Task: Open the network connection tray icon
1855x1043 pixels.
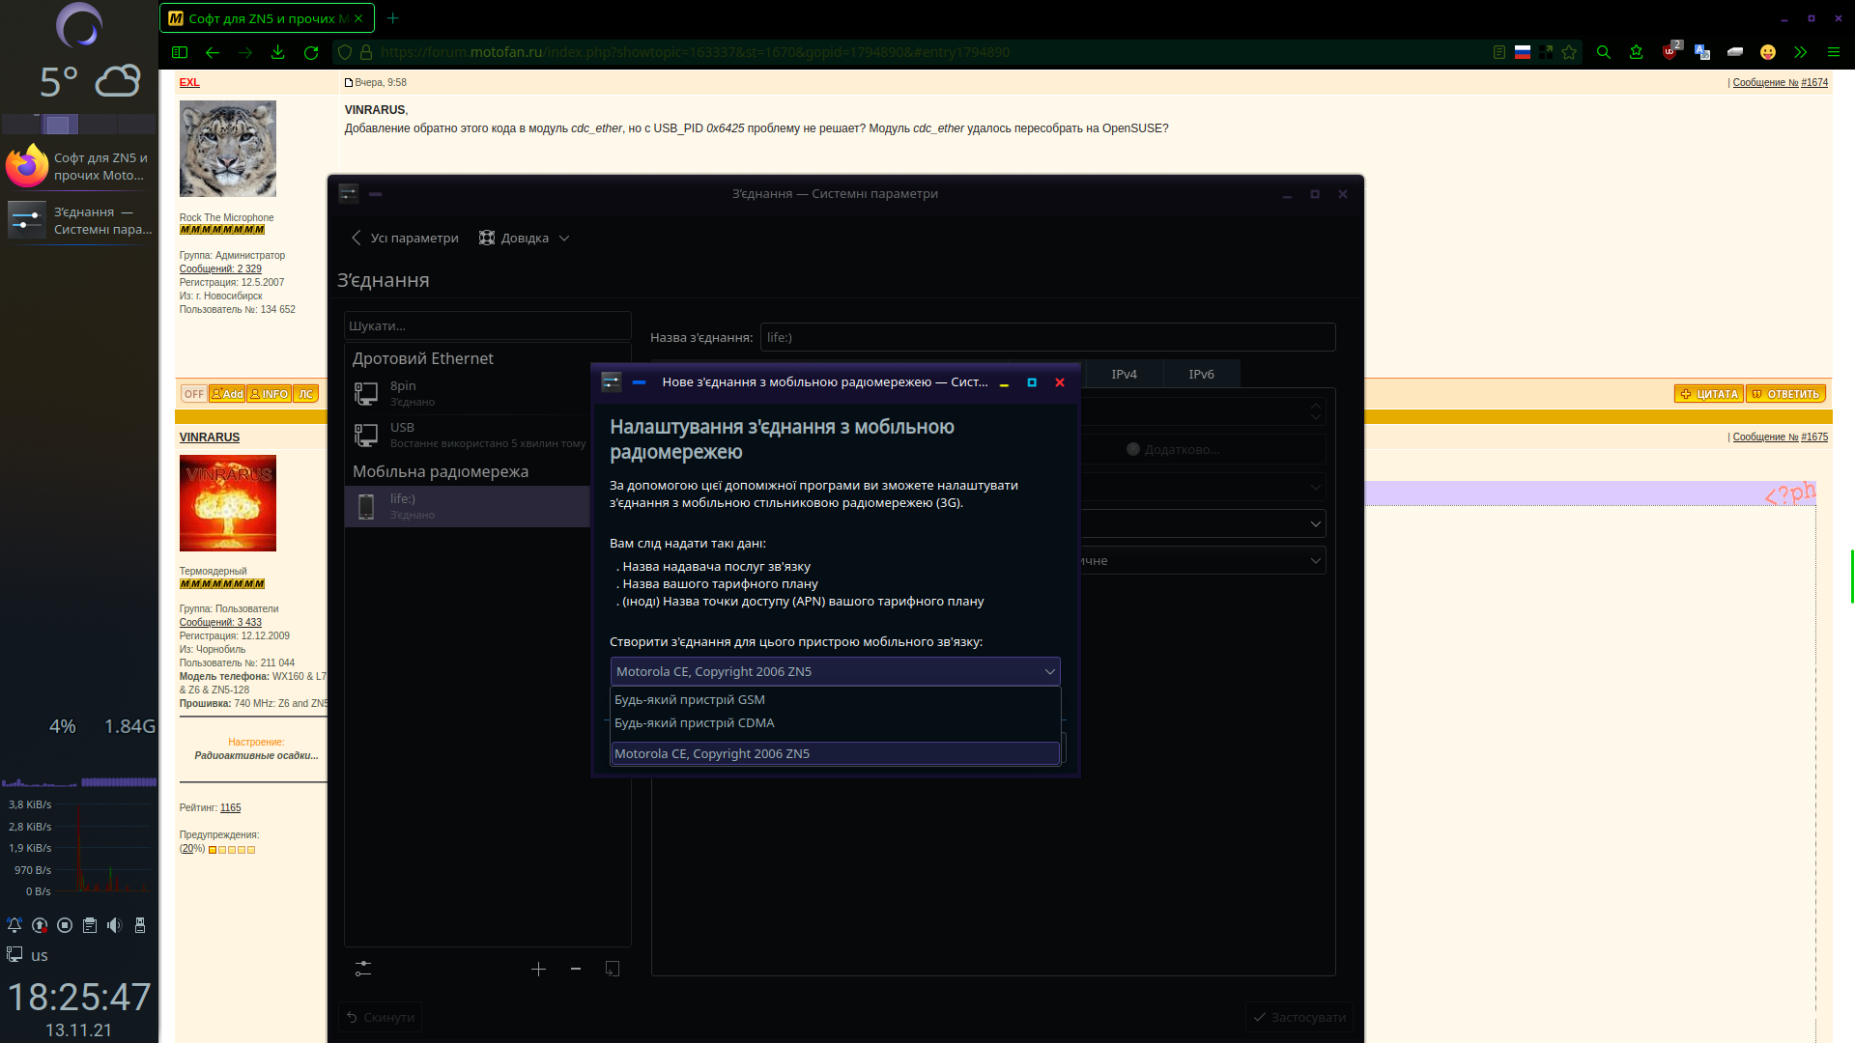Action: point(14,954)
